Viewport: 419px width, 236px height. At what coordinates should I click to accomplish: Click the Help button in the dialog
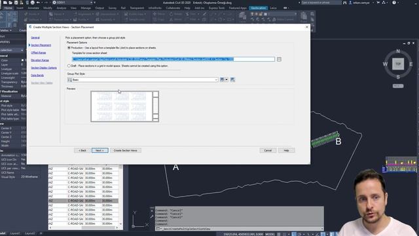[286, 150]
